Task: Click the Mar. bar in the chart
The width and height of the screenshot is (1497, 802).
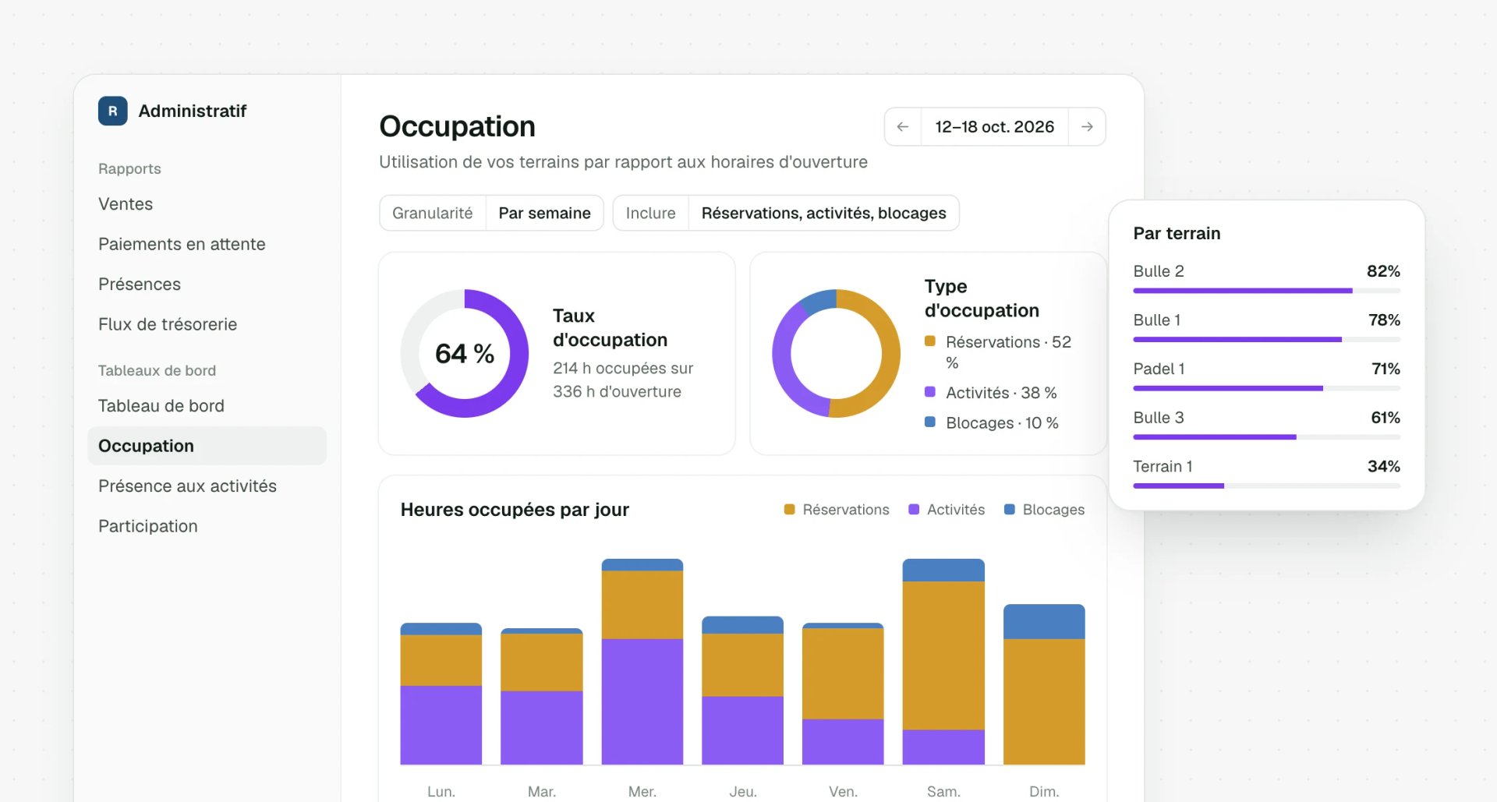Action: [x=542, y=696]
